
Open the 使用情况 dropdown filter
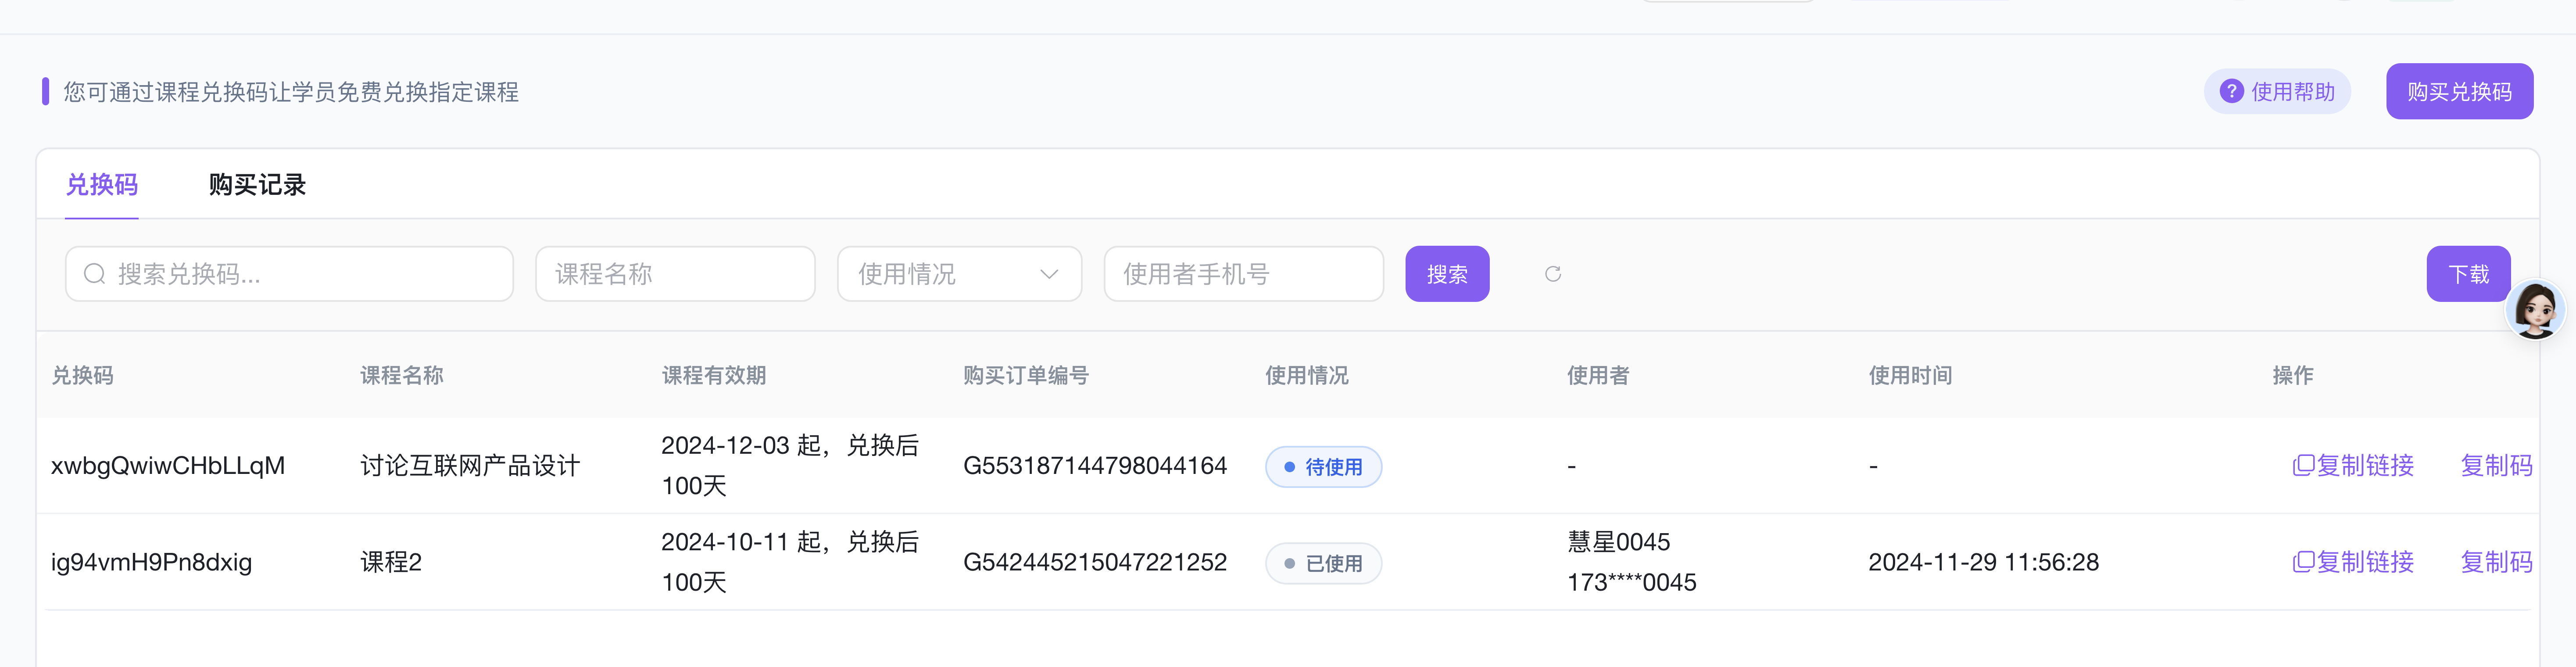point(959,274)
